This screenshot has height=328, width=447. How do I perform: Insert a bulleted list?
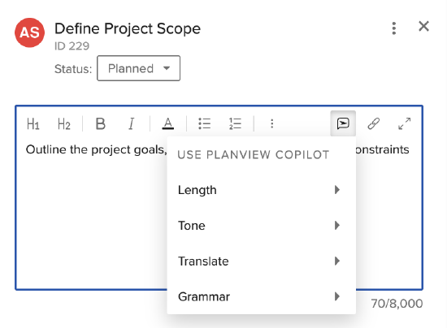click(x=204, y=124)
